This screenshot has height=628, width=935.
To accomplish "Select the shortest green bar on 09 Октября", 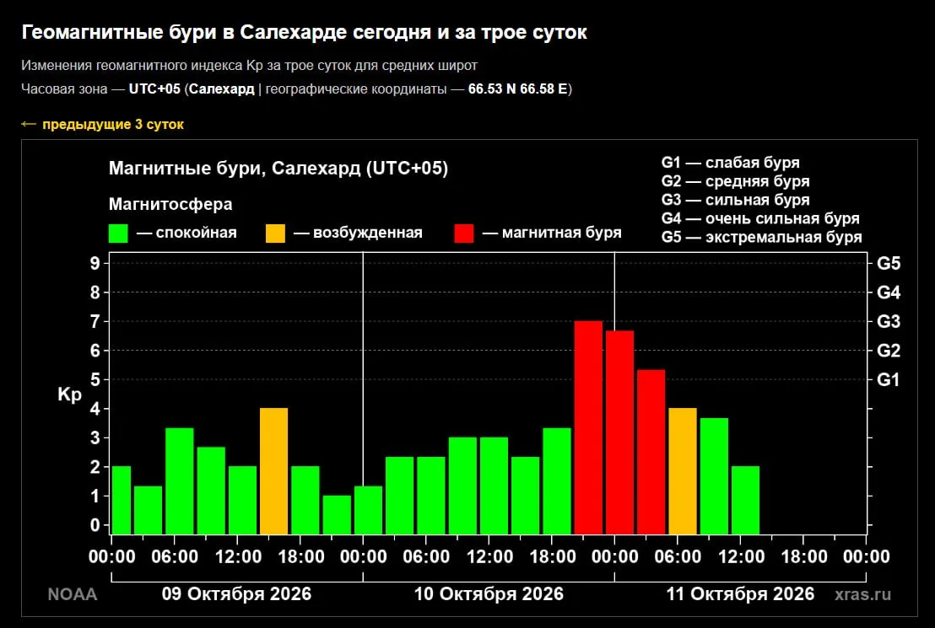I will pyautogui.click(x=337, y=515).
